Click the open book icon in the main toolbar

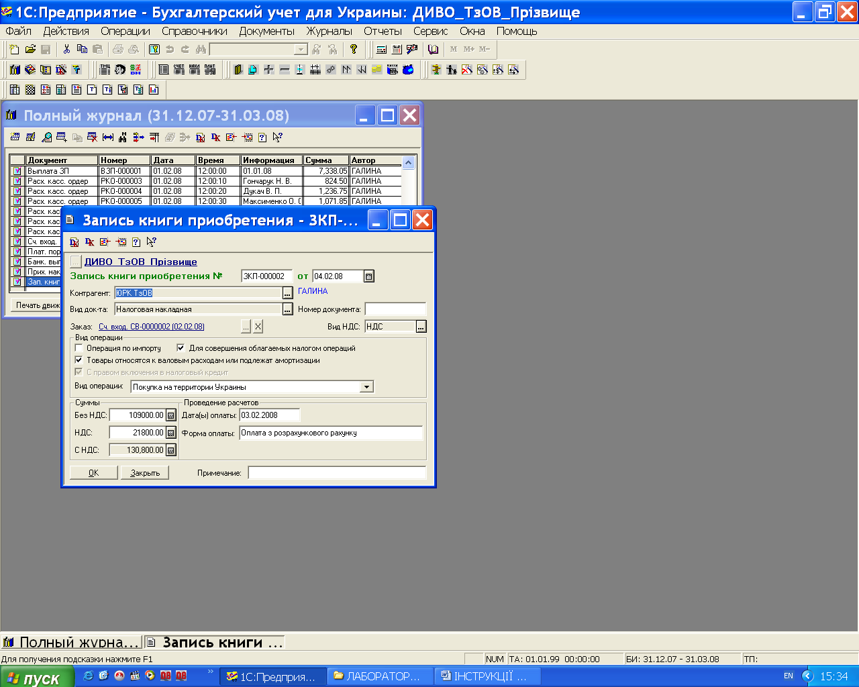click(433, 50)
